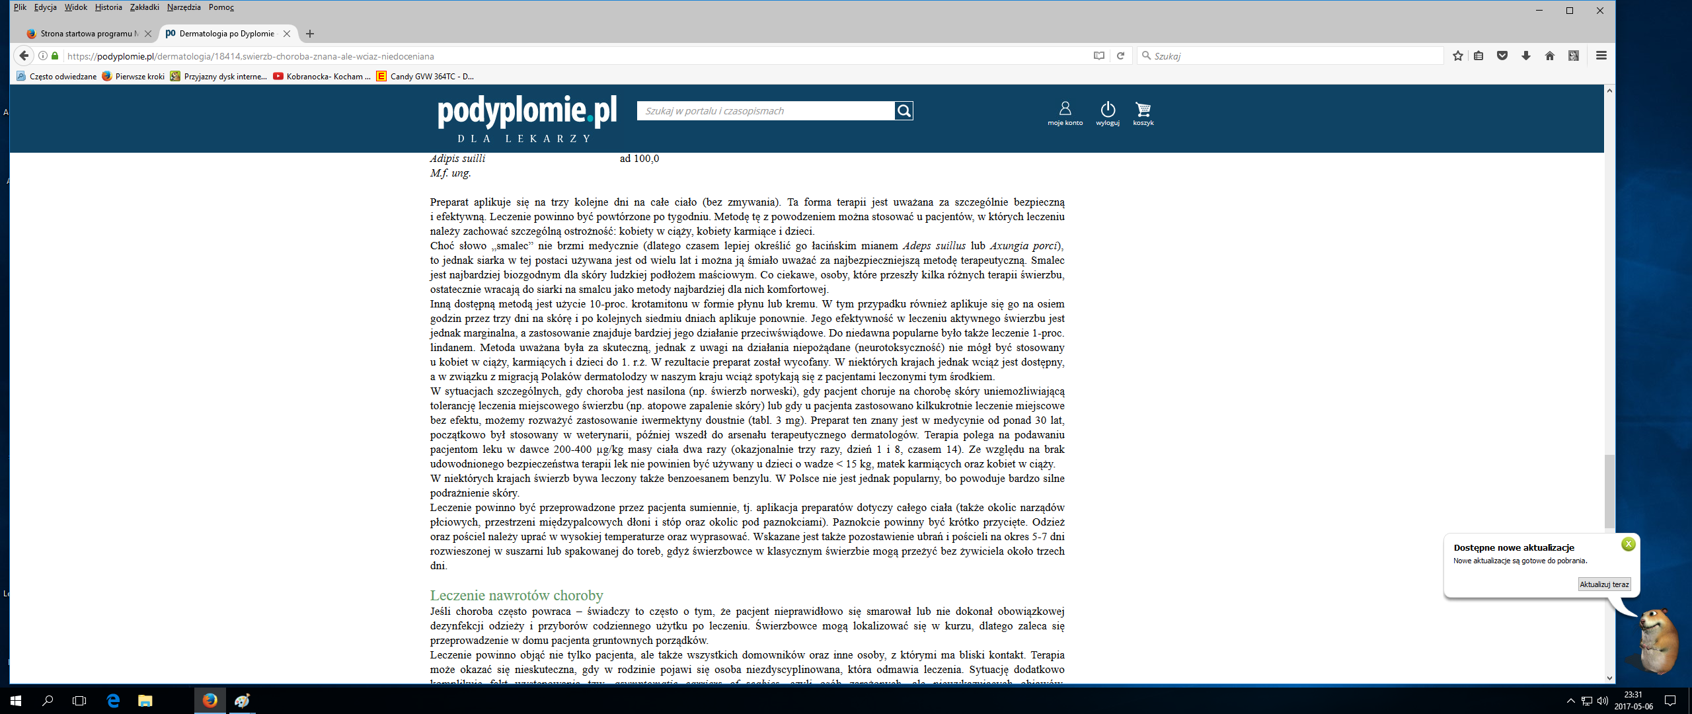Dismiss the update notification green X
Screen dimensions: 1692x714
coord(1628,544)
